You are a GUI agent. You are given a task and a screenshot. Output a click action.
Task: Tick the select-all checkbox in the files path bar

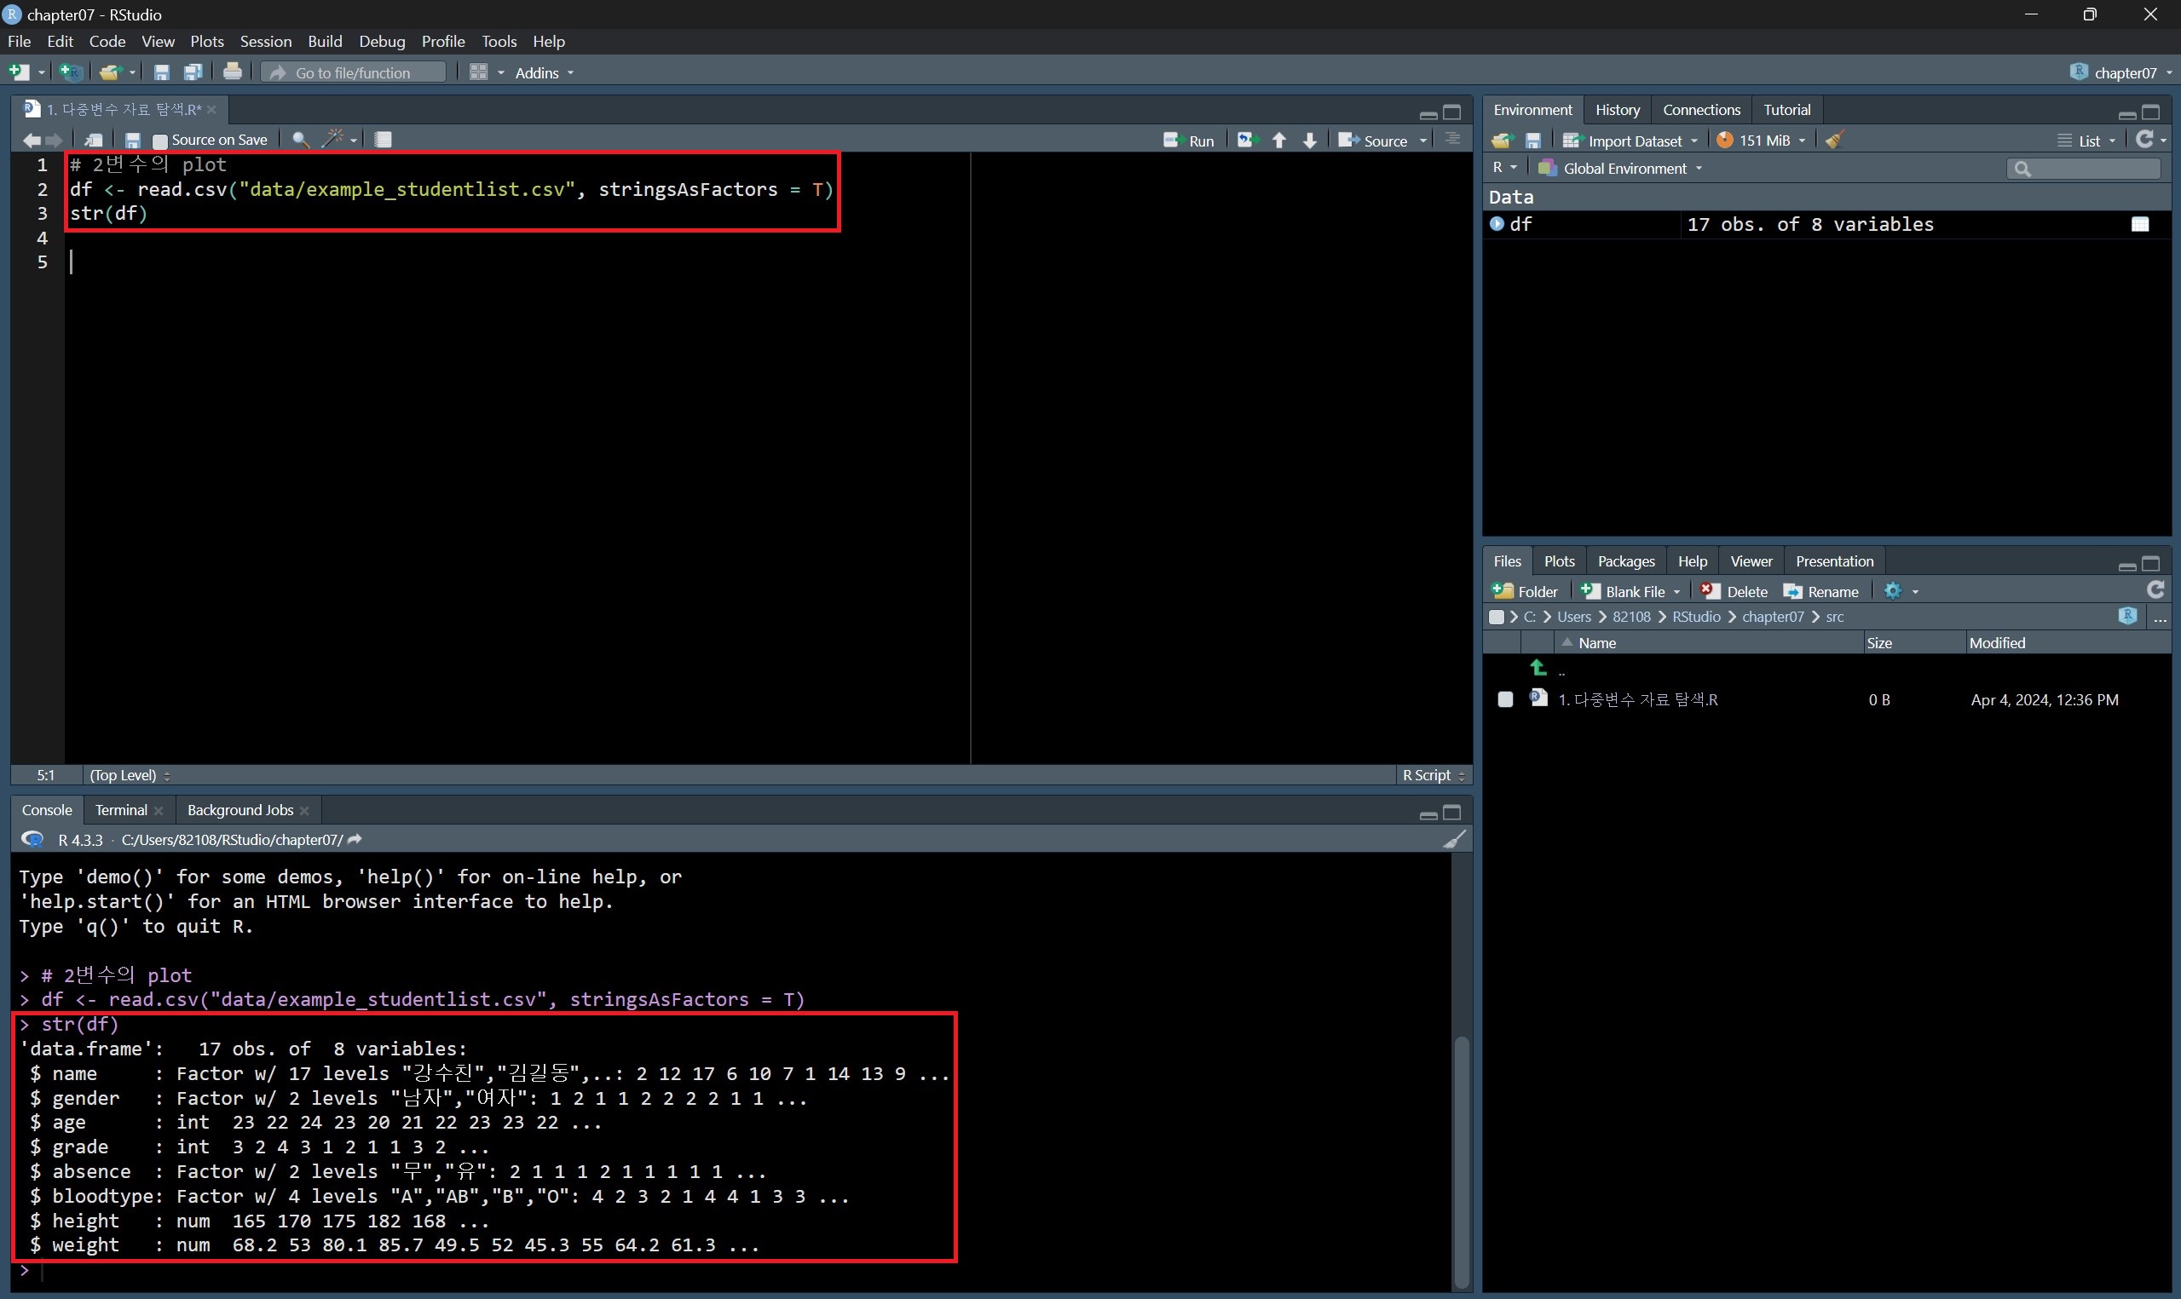pyautogui.click(x=1496, y=617)
